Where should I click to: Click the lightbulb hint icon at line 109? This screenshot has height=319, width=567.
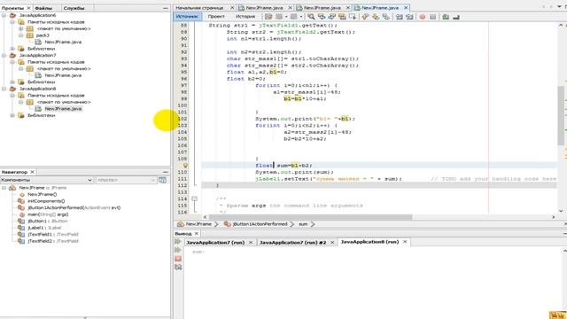coord(185,166)
